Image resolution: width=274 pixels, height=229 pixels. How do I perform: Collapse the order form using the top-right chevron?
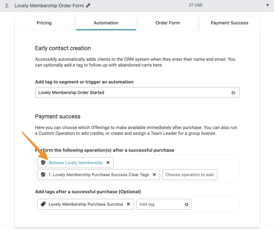pos(268,5)
